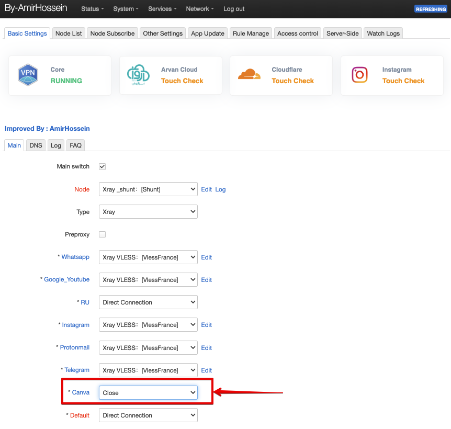
Task: Toggle the Main switch checkbox
Action: pos(103,166)
